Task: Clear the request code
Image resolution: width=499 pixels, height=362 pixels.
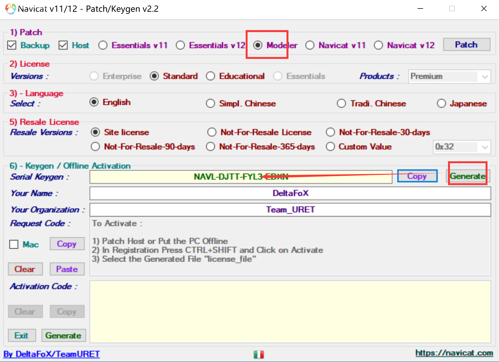Action: tap(25, 269)
